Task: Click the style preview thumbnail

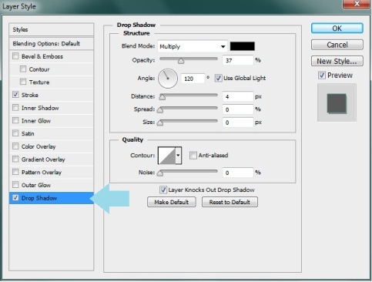Action: coord(337,103)
